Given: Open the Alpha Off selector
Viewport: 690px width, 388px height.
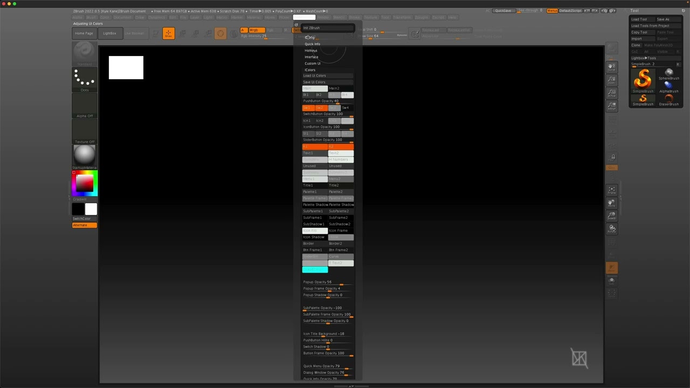Looking at the screenshot, I should click(x=85, y=106).
